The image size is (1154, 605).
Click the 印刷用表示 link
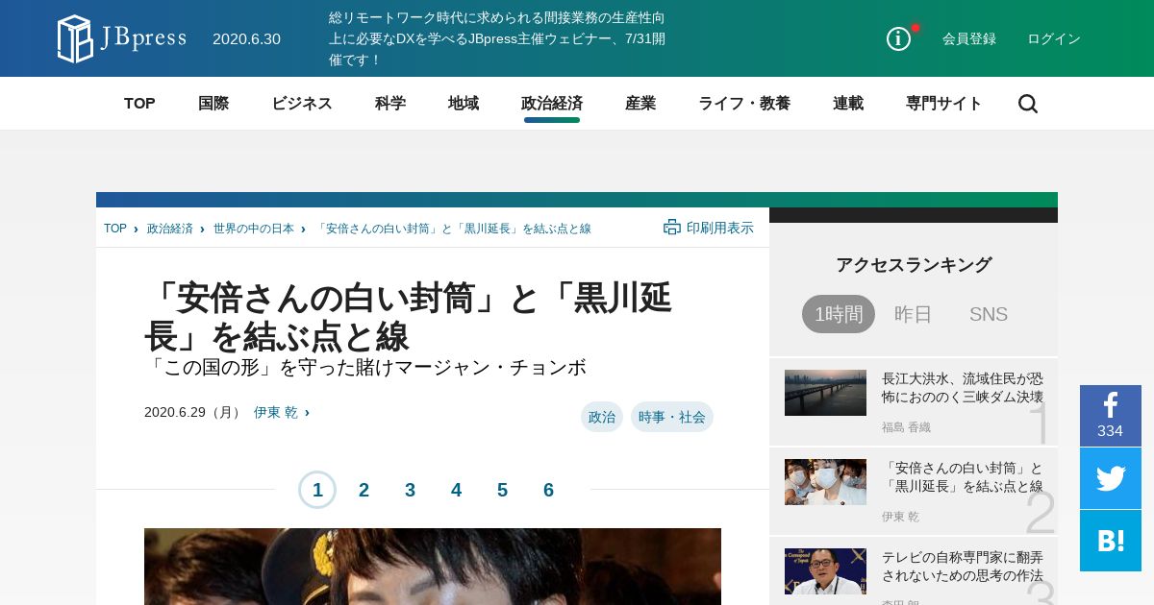pos(720,228)
